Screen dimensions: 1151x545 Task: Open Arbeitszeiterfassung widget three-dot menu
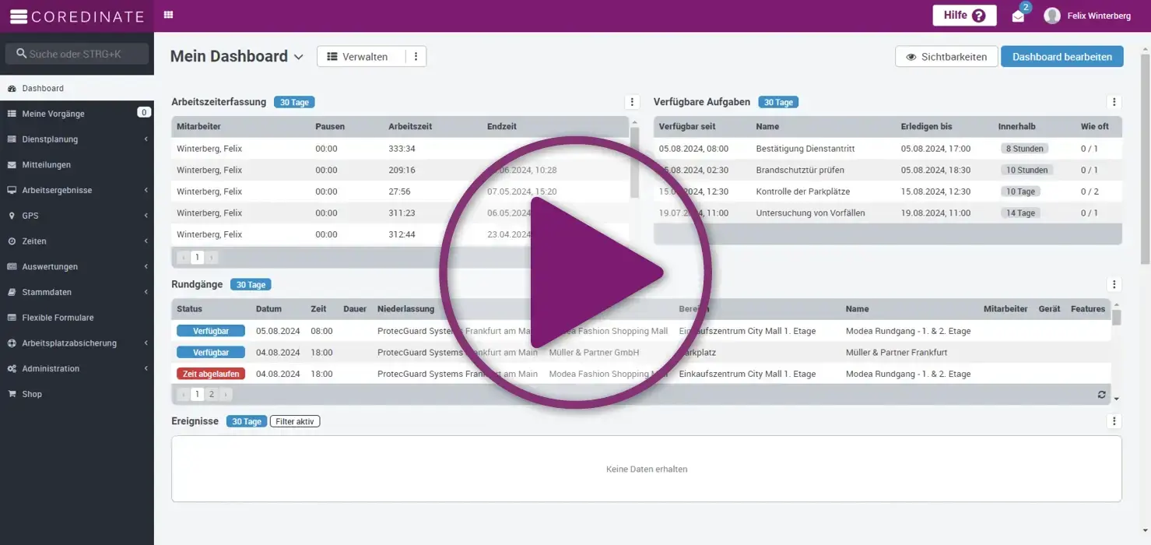click(x=632, y=102)
